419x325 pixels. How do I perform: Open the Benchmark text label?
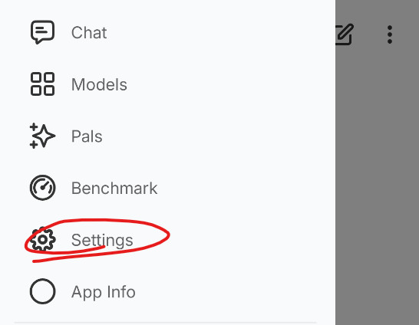(x=114, y=188)
